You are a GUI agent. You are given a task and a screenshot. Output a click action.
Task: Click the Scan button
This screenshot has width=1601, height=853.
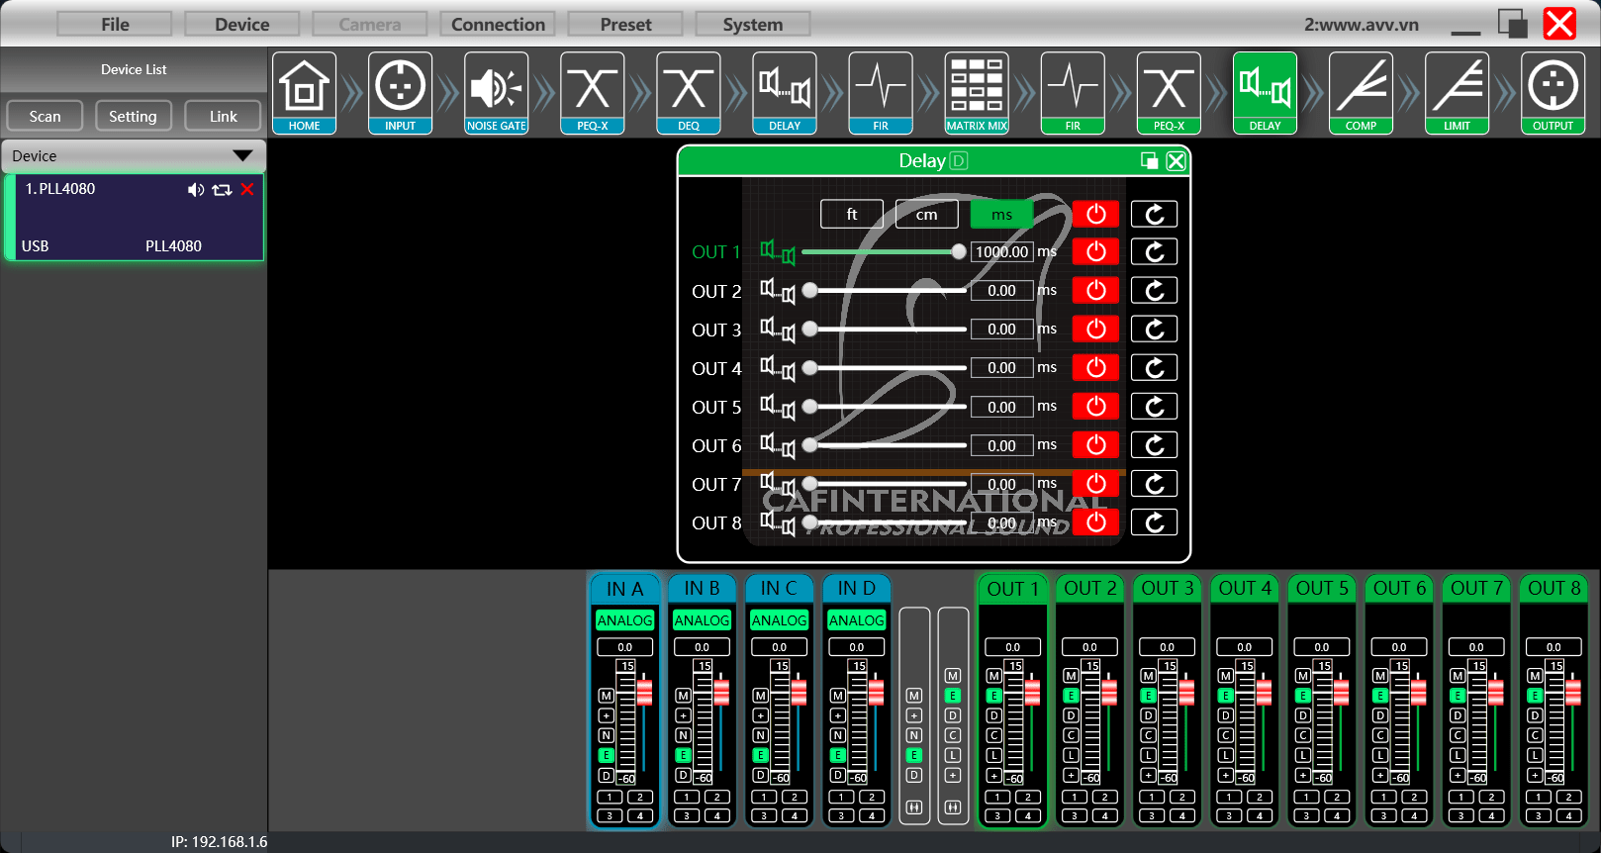(x=45, y=116)
